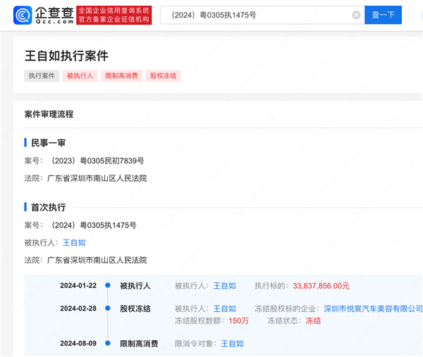Click the Qcc.com logo icon
The image size is (423, 357).
coord(23,15)
